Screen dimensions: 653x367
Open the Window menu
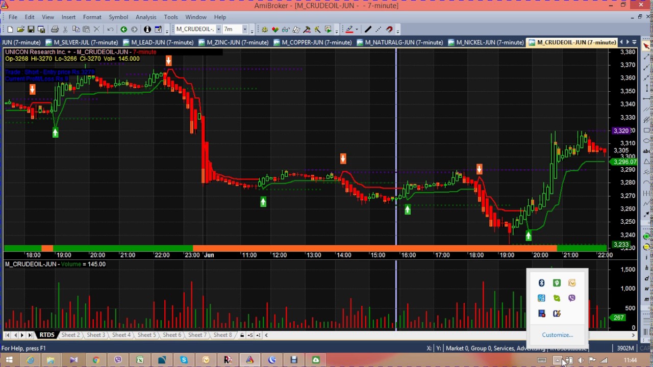click(x=196, y=17)
